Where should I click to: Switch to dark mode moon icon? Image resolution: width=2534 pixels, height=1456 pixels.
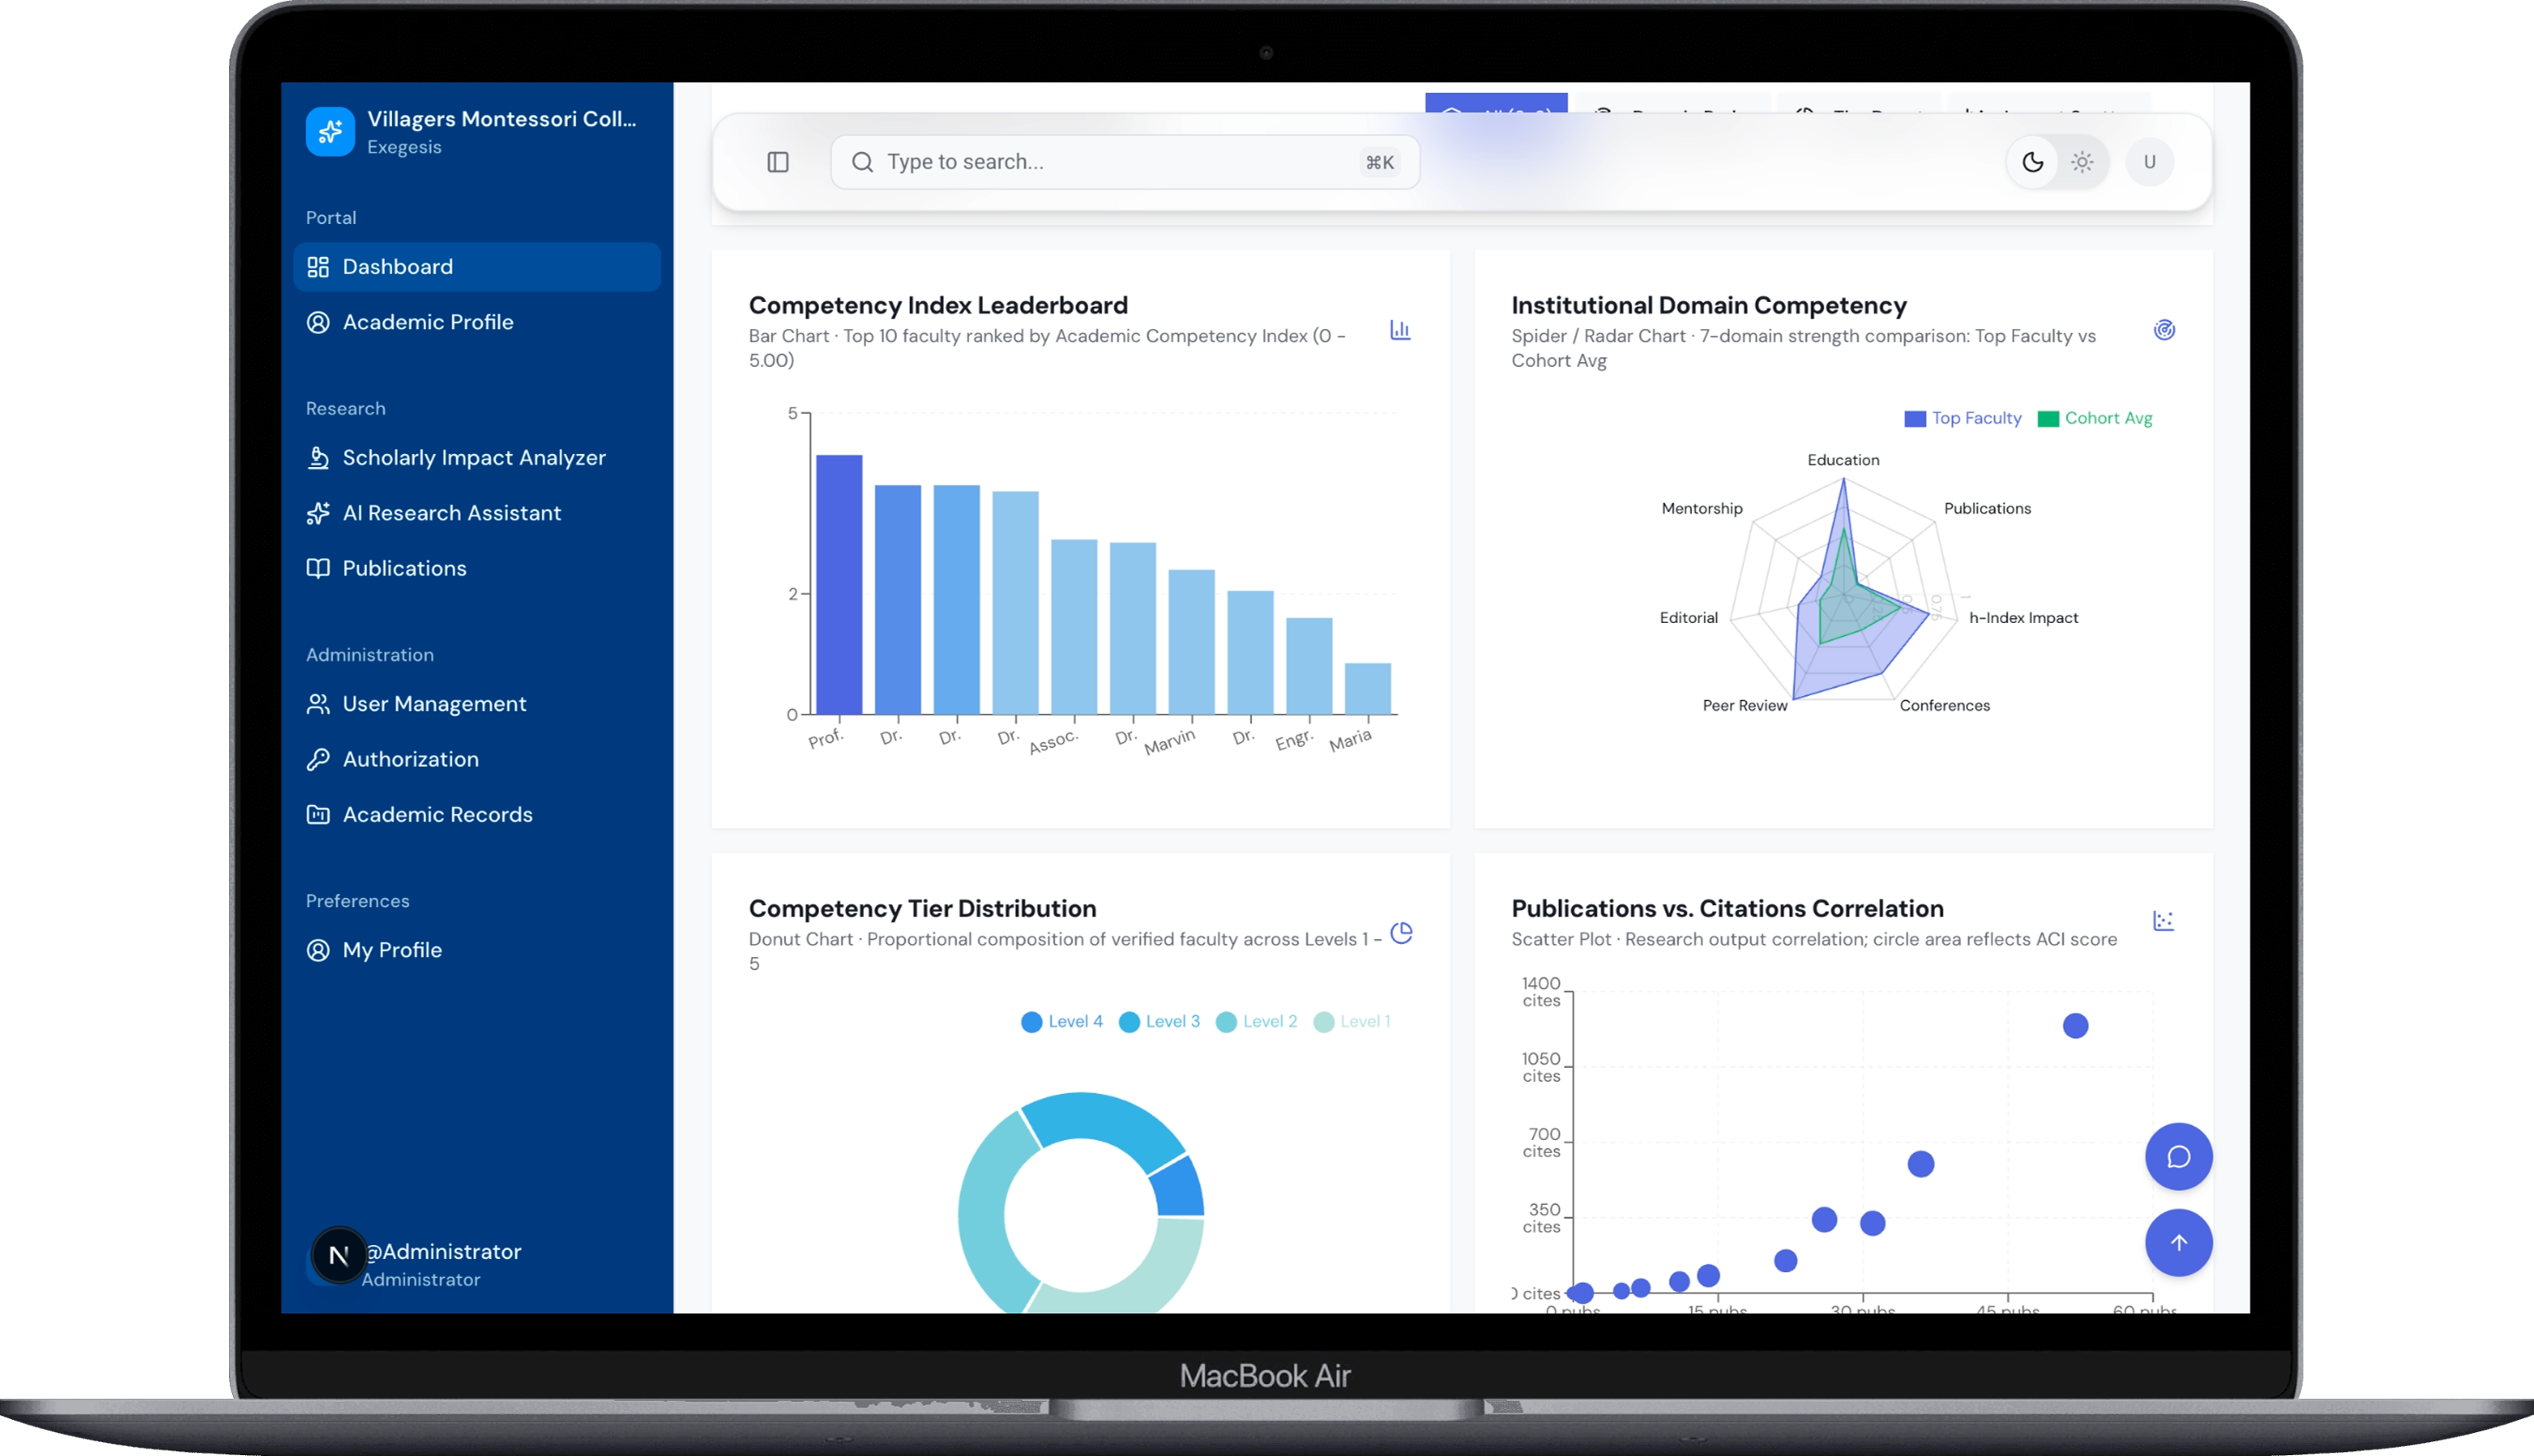pos(2032,162)
